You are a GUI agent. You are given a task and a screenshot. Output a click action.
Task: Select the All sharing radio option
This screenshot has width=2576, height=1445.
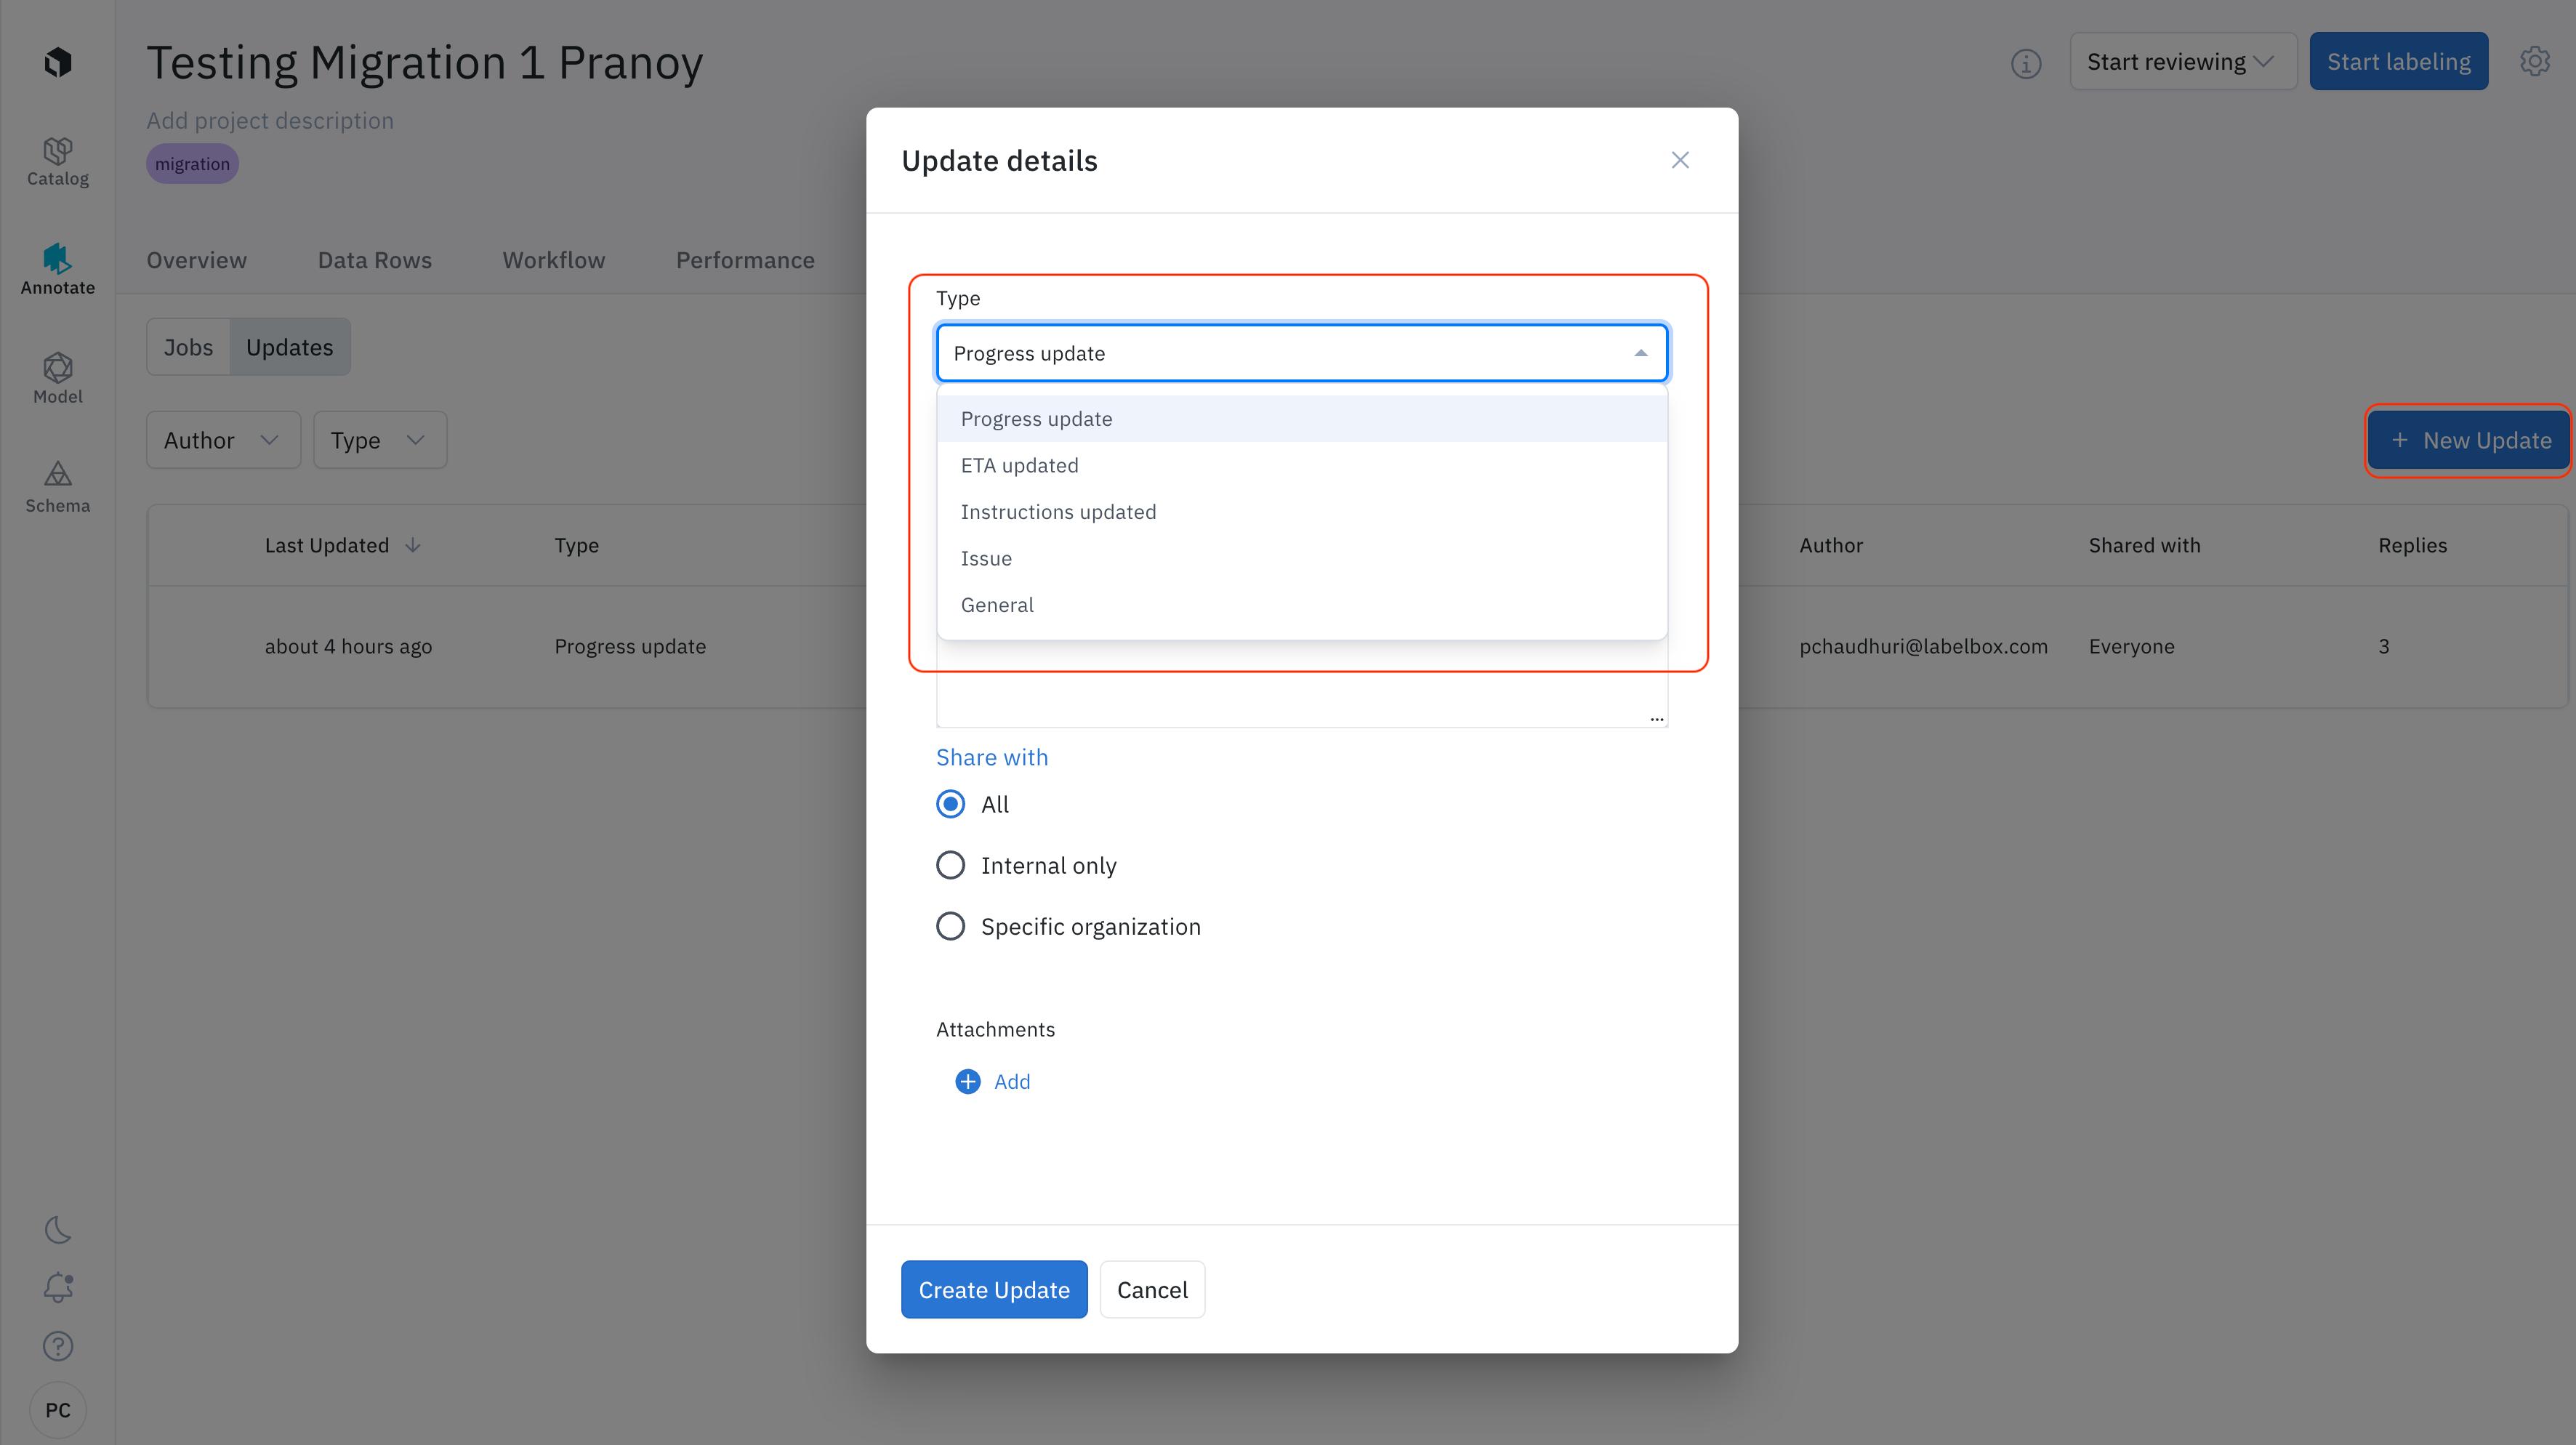pos(950,804)
